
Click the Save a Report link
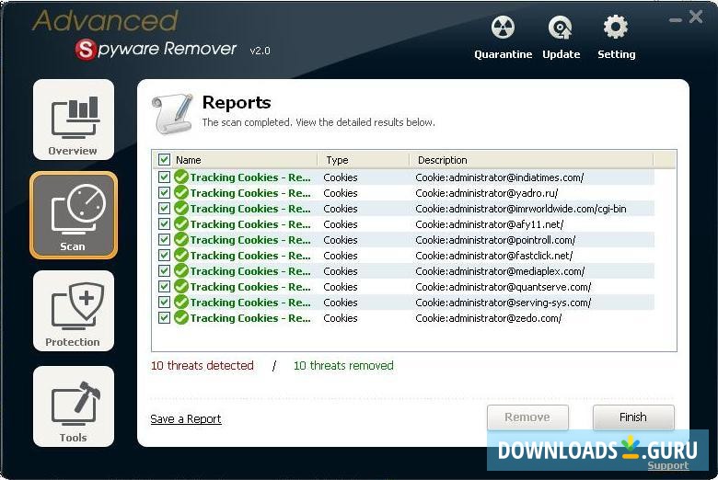pyautogui.click(x=185, y=418)
